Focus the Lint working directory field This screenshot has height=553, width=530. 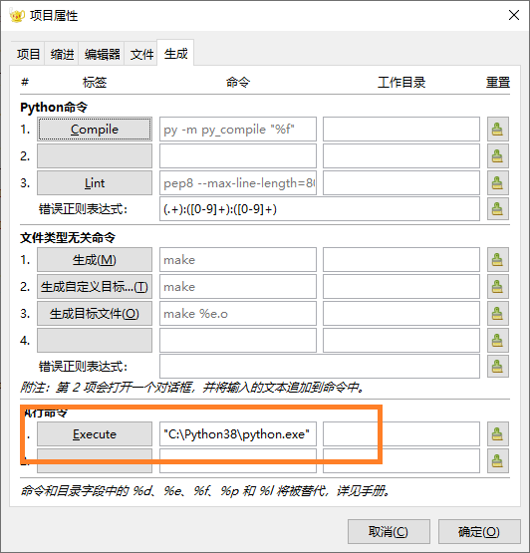401,182
